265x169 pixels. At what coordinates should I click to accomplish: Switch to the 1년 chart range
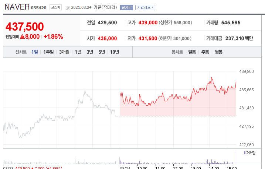(x=78, y=52)
